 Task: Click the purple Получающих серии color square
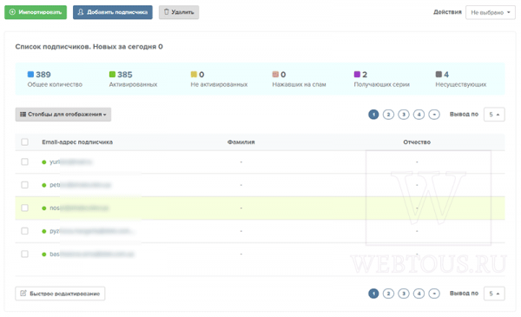357,74
